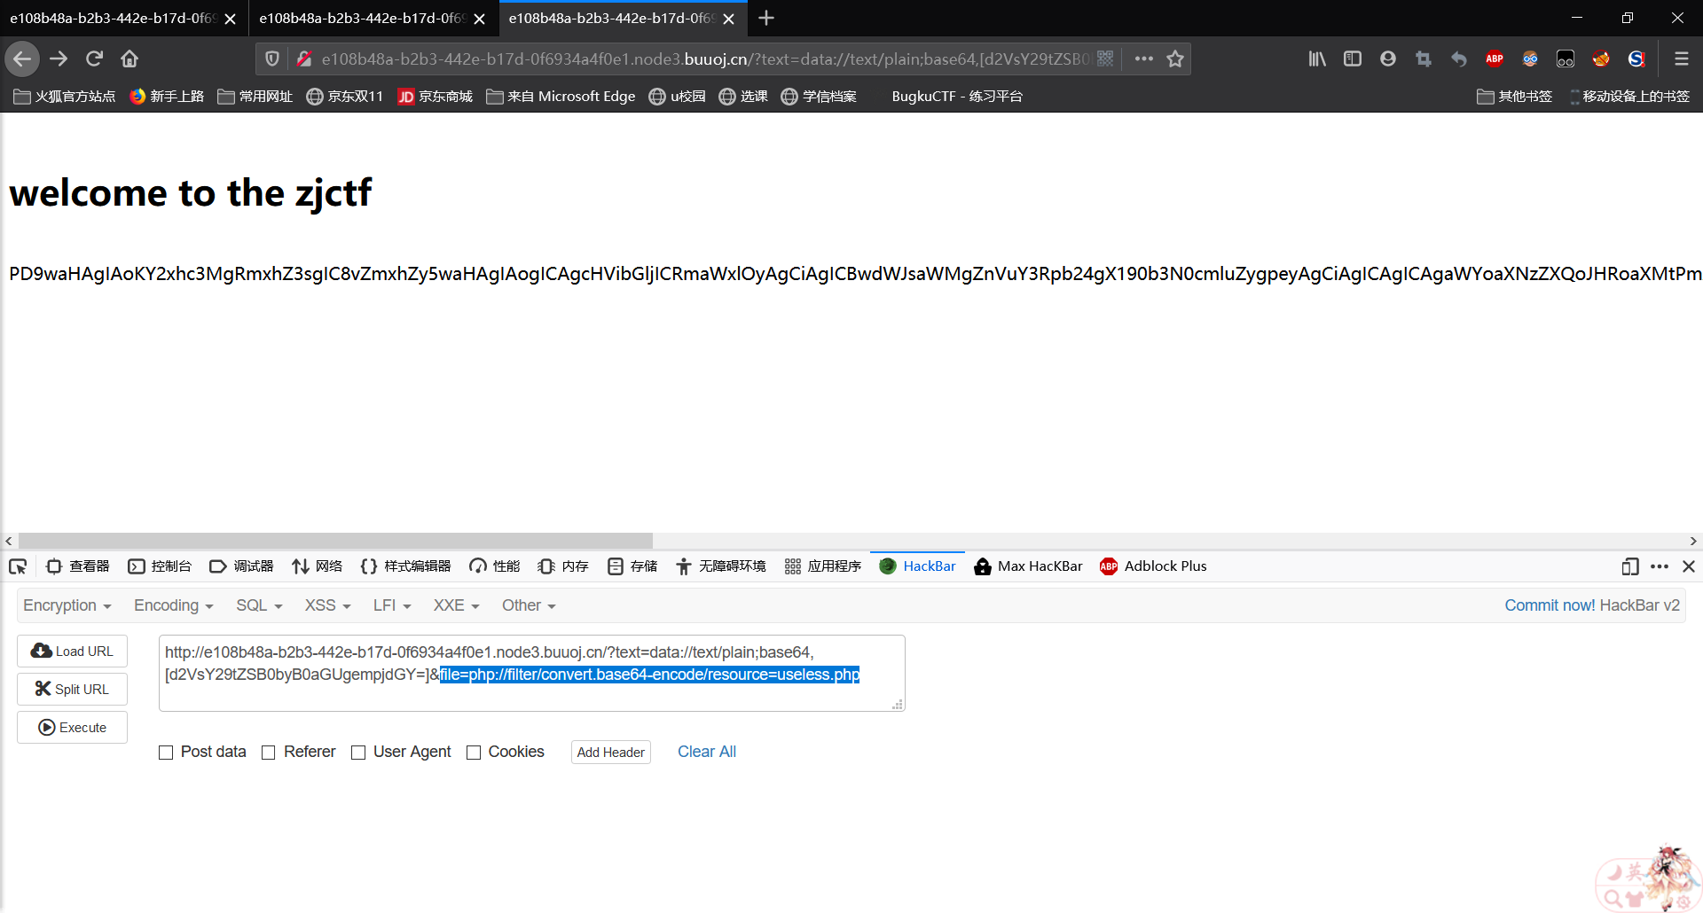Image resolution: width=1703 pixels, height=913 pixels.
Task: Open a new browser tab
Action: click(x=766, y=18)
